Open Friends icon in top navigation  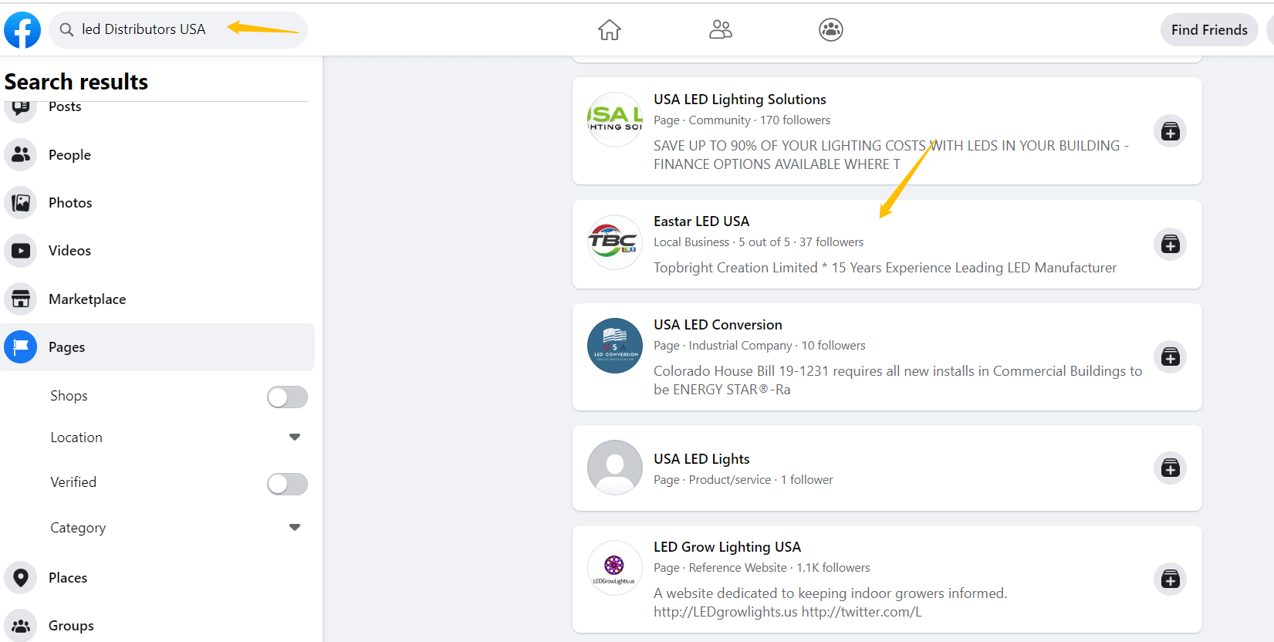[721, 30]
